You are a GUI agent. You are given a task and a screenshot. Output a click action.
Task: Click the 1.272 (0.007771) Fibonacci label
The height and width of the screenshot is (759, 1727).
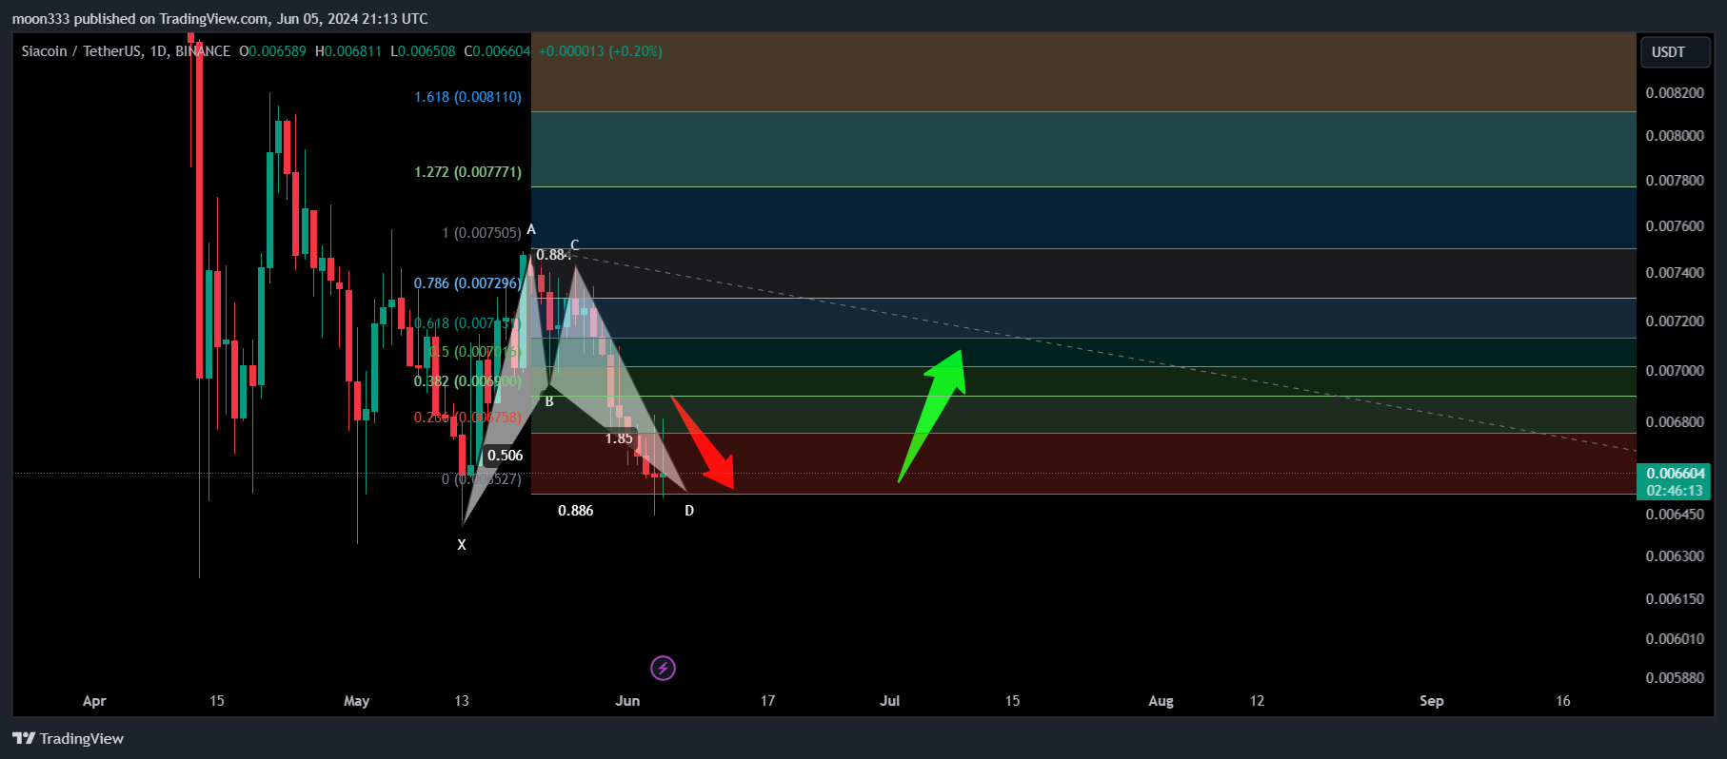click(467, 172)
